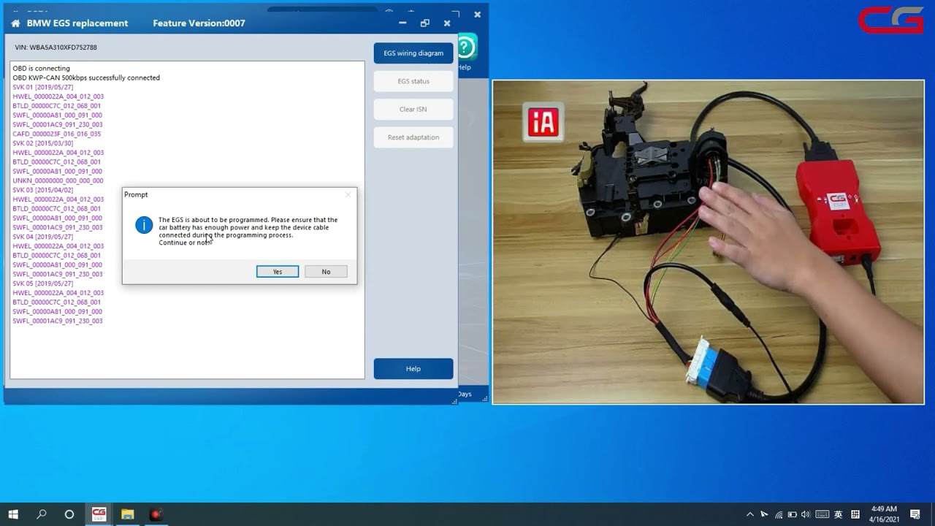Open the green Help question-mark icon behind the window
The width and height of the screenshot is (935, 526).
click(x=466, y=48)
